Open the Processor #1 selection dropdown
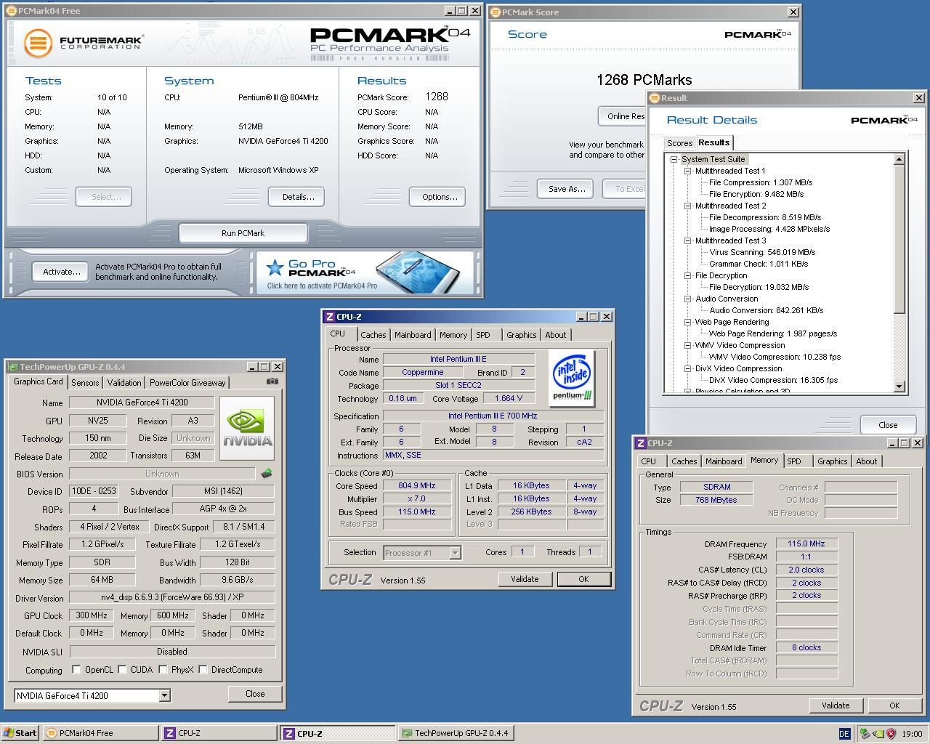 click(x=455, y=553)
